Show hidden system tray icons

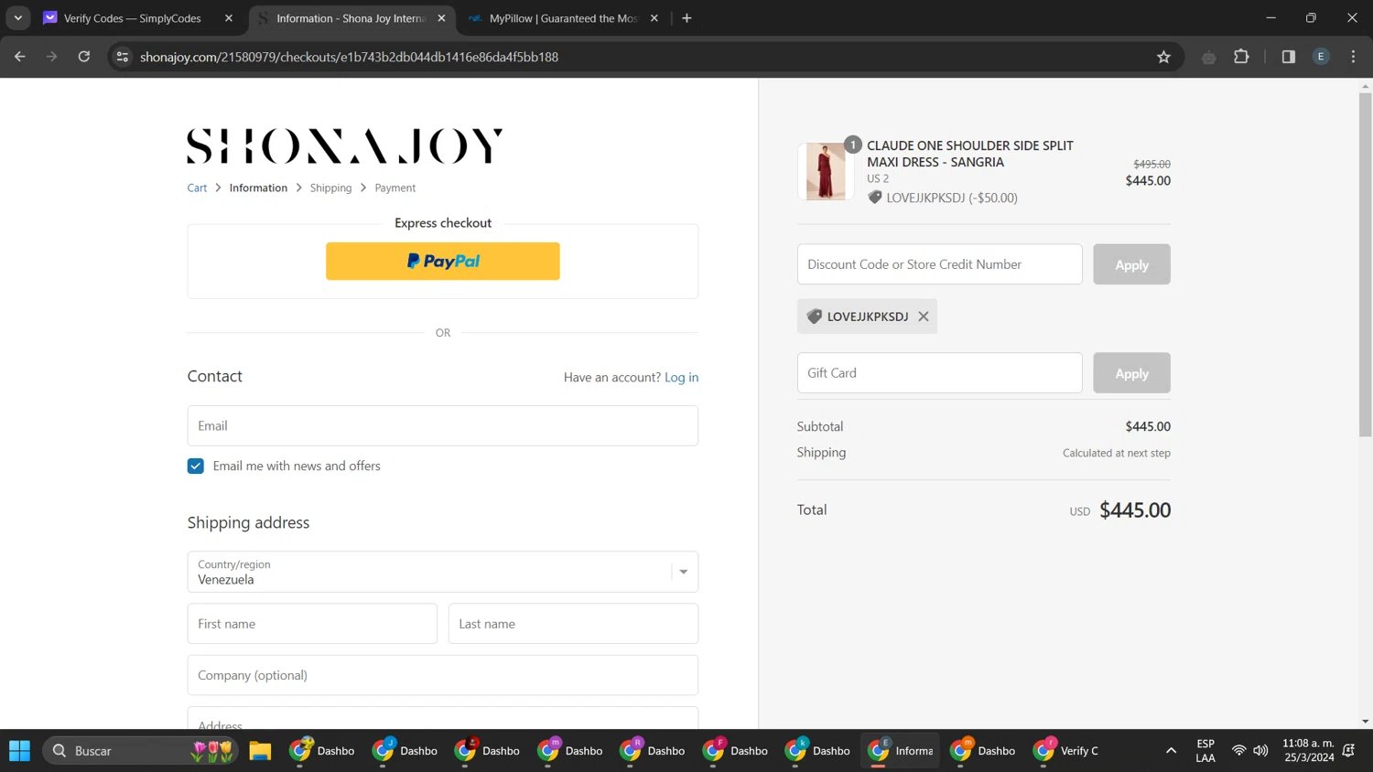1171,751
